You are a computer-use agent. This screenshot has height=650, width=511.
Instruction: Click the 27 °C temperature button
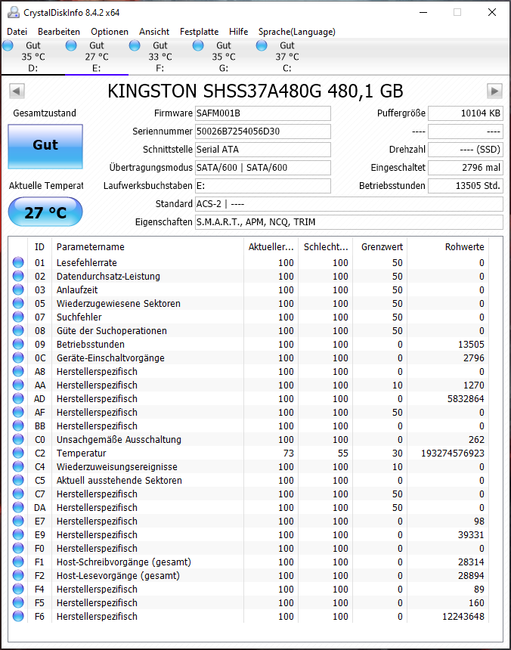[x=45, y=212]
